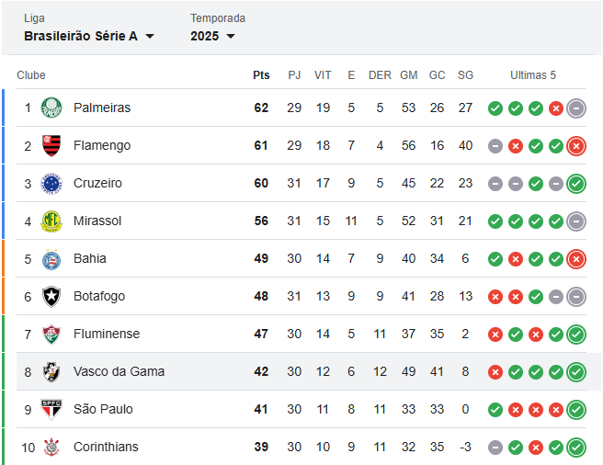Click Palmeiras' red loss result icon

click(x=556, y=108)
